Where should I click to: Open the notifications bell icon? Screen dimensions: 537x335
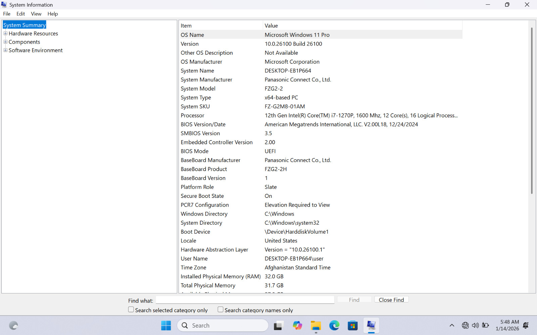(x=526, y=325)
